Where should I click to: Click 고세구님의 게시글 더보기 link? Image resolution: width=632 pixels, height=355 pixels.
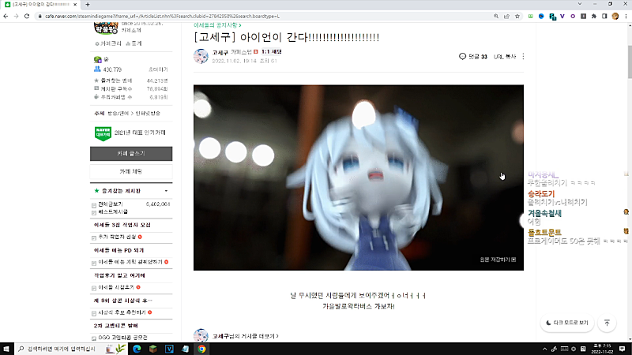click(x=246, y=336)
